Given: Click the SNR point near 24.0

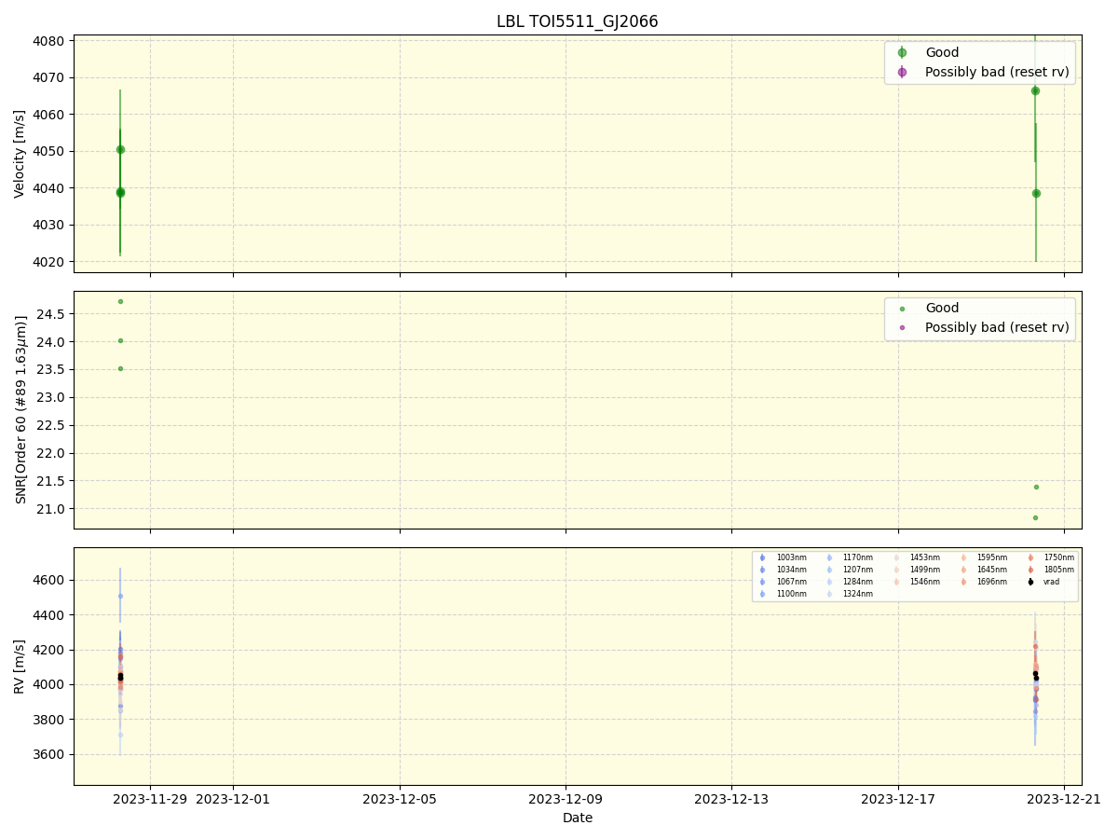Looking at the screenshot, I should pos(120,340).
